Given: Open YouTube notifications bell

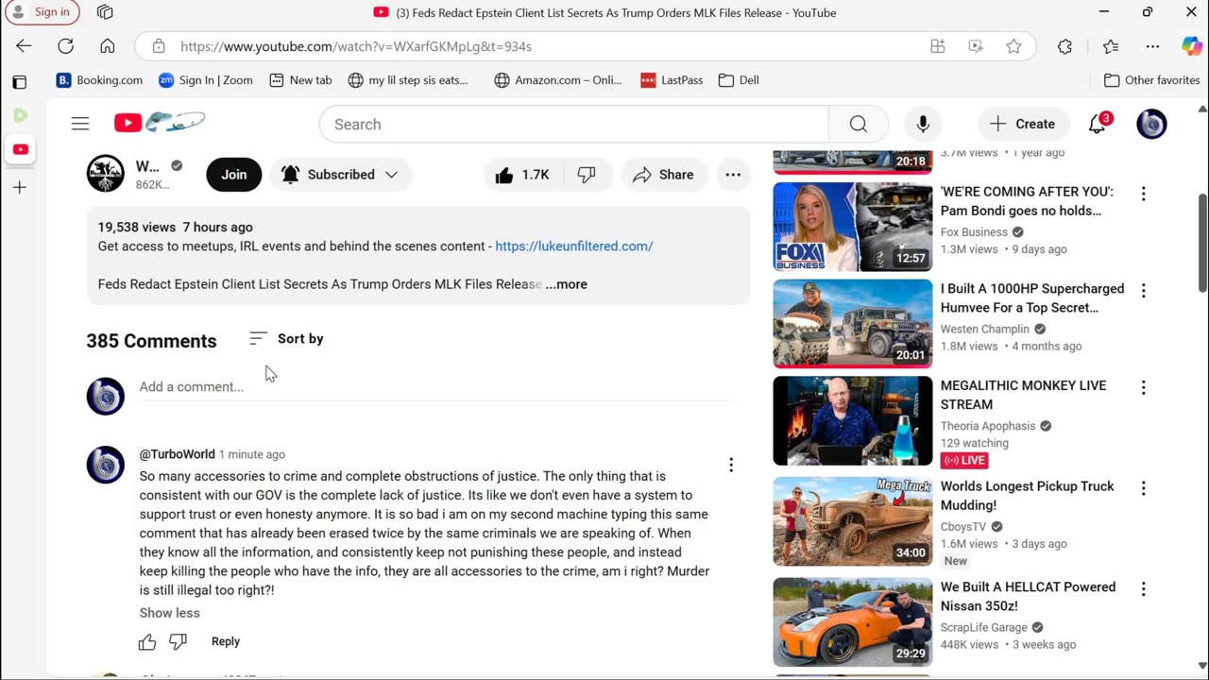Looking at the screenshot, I should click(1098, 124).
